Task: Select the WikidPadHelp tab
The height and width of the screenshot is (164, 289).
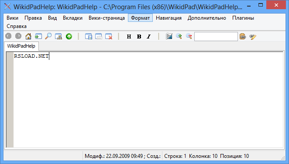Action: 21,46
